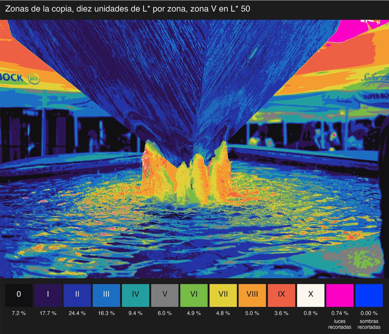Select the 6.0 % percentage value
The height and width of the screenshot is (334, 389).
point(165,313)
